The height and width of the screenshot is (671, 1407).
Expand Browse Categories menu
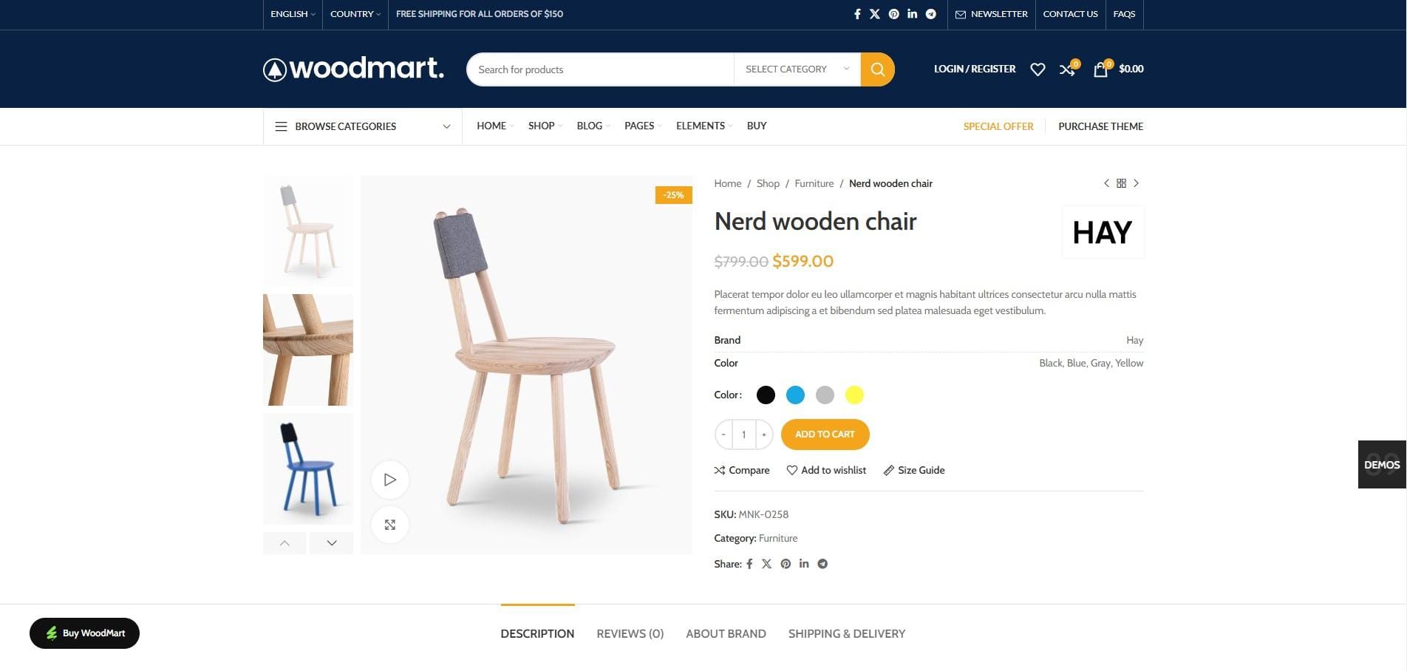coord(363,126)
